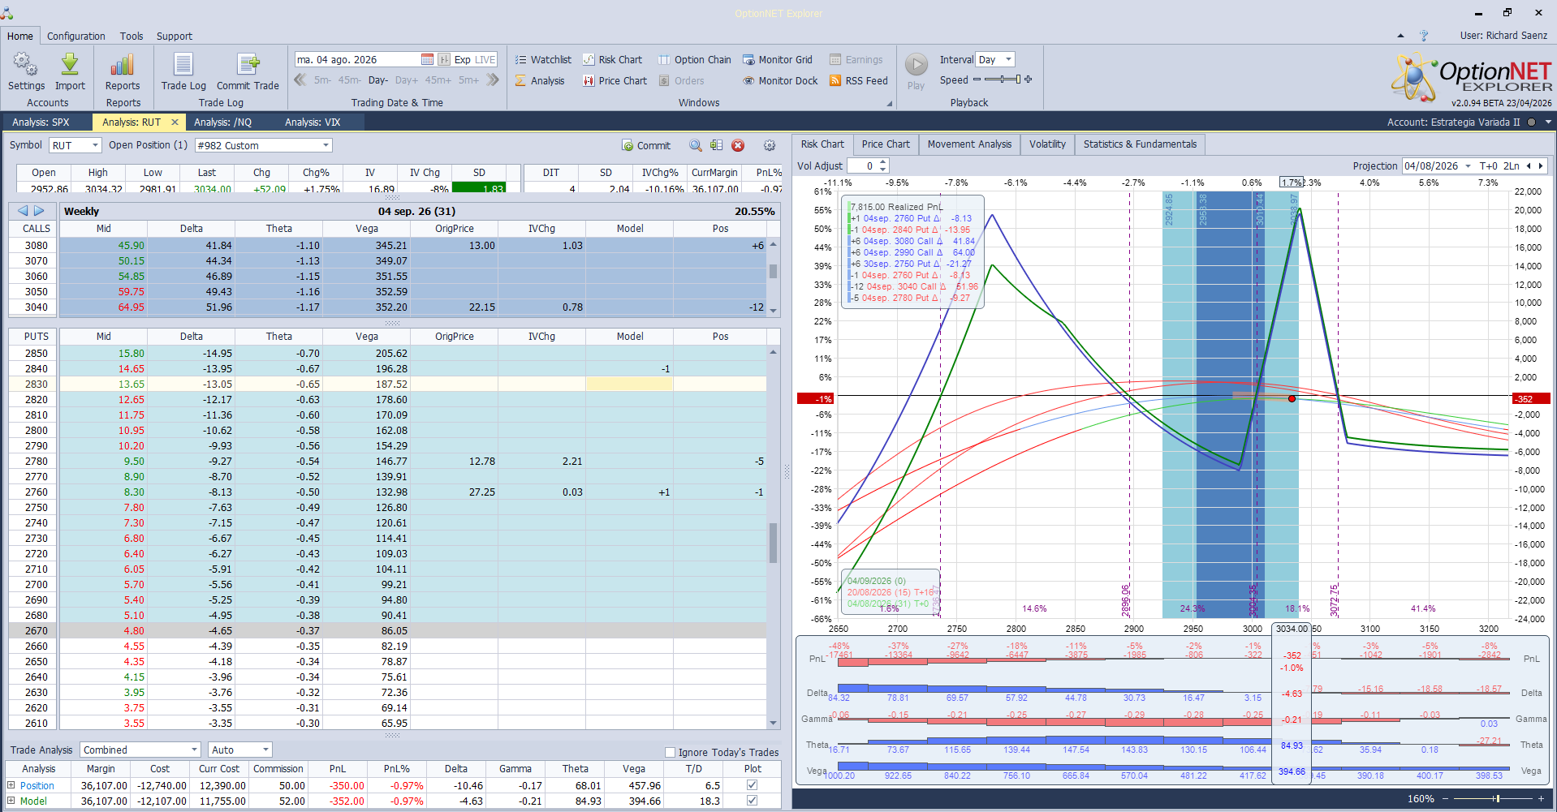Open the Trade Log

coord(183,71)
